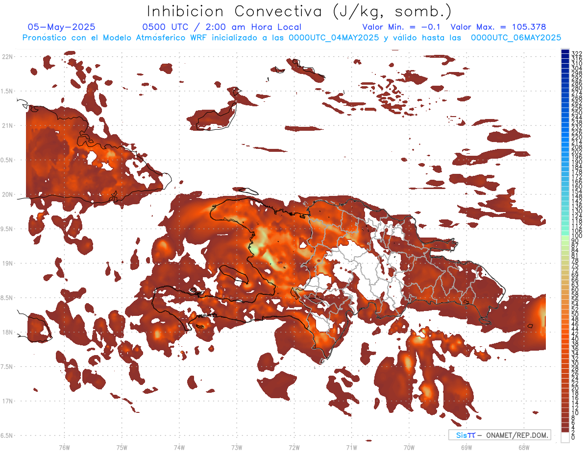Click the 71W longitude label

click(351, 447)
